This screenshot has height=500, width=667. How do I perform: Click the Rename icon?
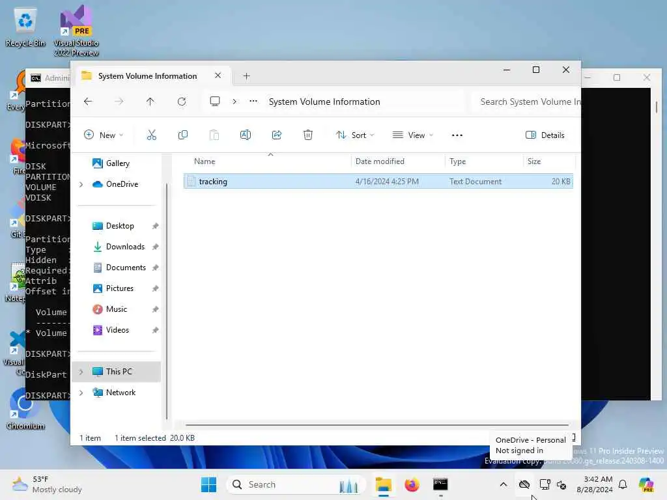(x=246, y=135)
